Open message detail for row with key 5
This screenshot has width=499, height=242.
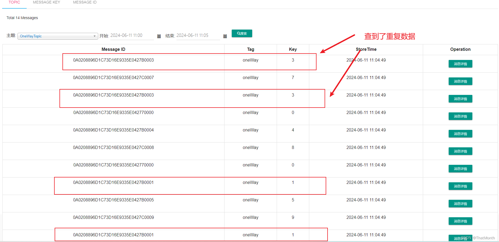coord(460,204)
